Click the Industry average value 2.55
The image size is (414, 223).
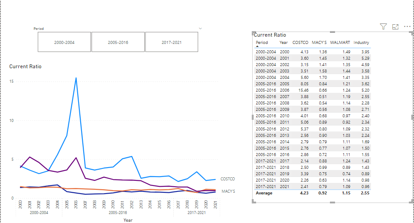pyautogui.click(x=365, y=193)
